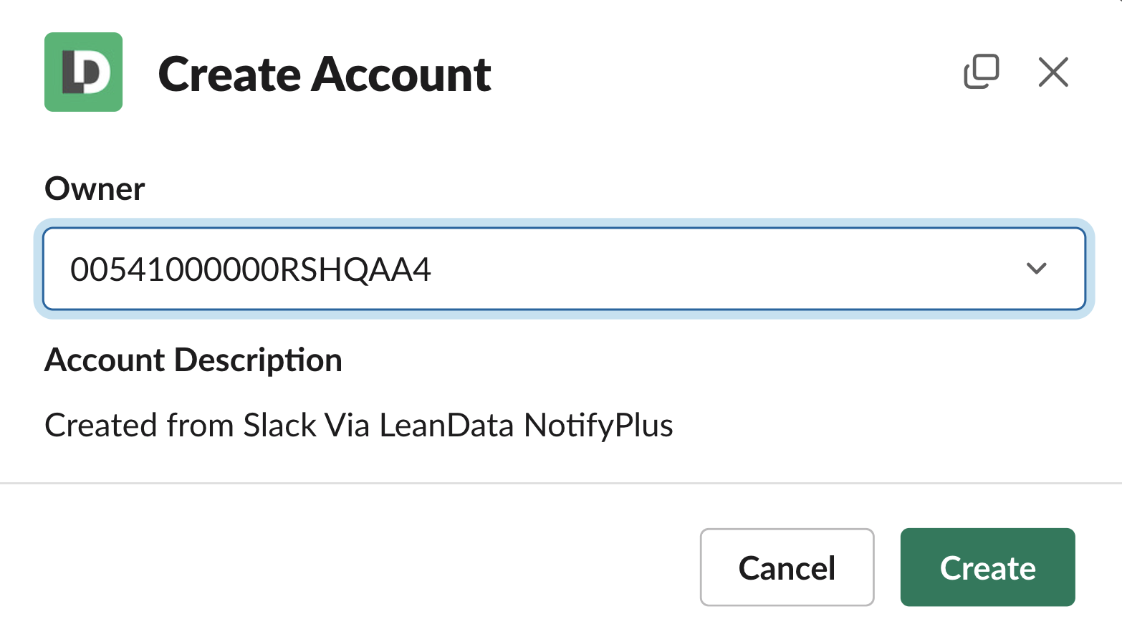Image resolution: width=1122 pixels, height=642 pixels.
Task: Click the Owner field label
Action: [95, 189]
